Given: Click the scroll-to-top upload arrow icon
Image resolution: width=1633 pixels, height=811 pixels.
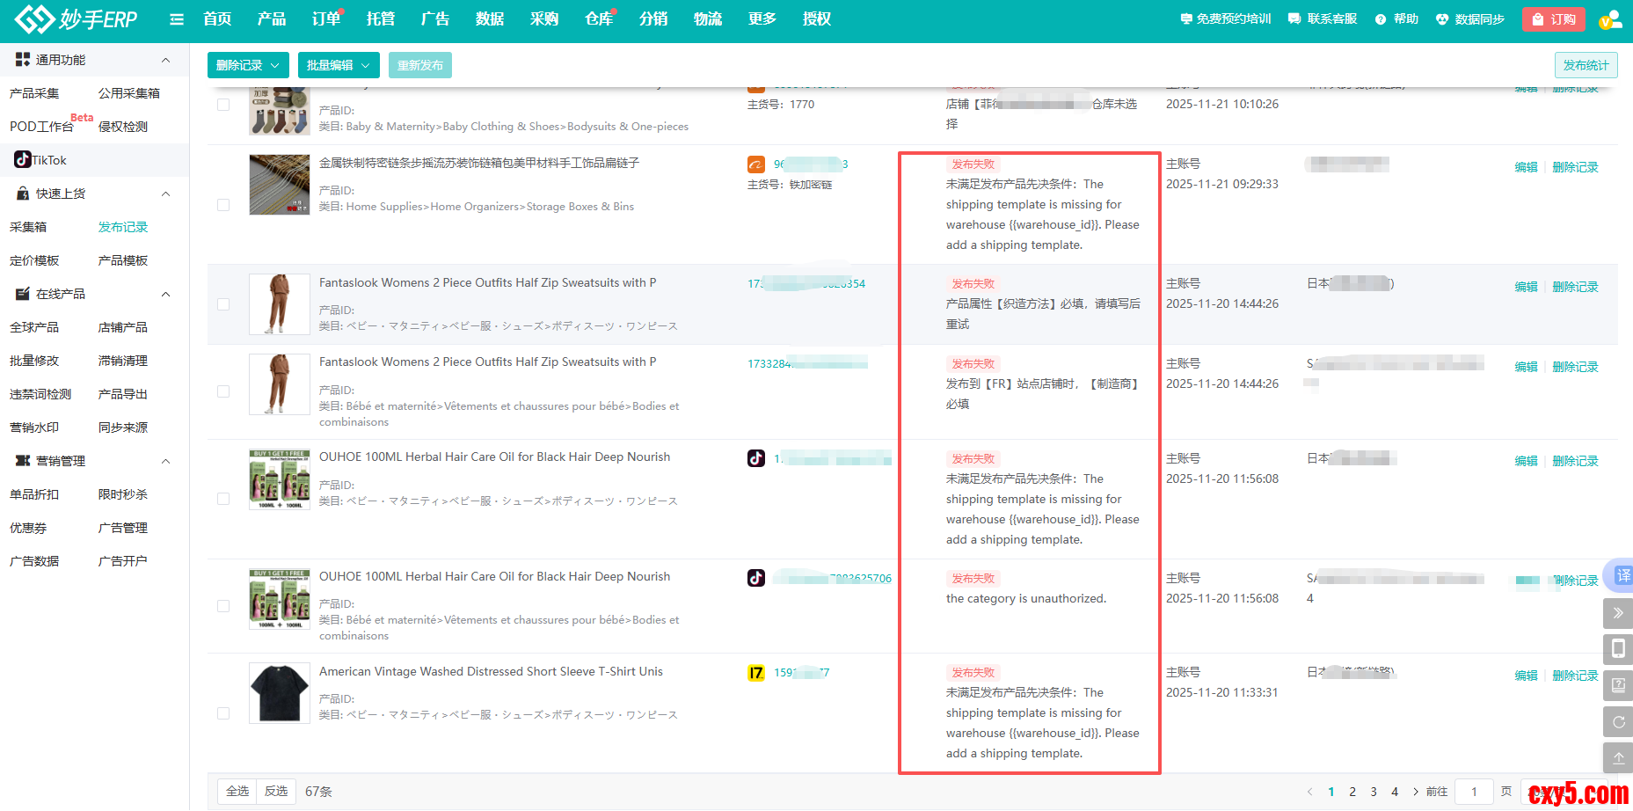Looking at the screenshot, I should pos(1618,758).
